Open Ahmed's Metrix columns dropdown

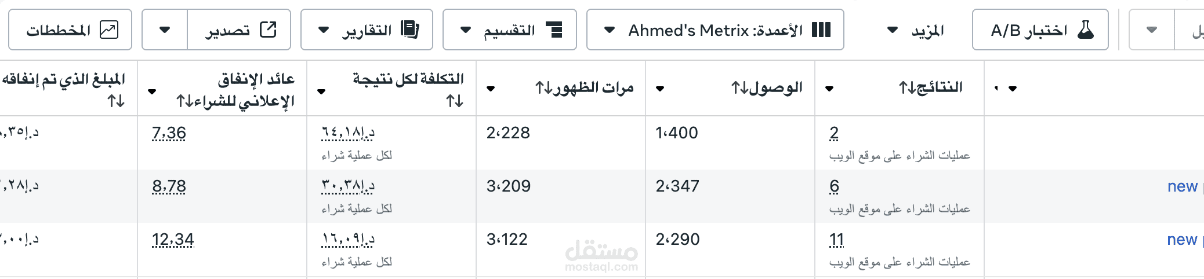[x=610, y=30]
